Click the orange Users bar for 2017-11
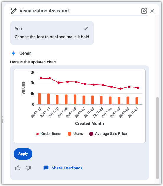This screenshot has height=186, width=163. (x=48, y=99)
